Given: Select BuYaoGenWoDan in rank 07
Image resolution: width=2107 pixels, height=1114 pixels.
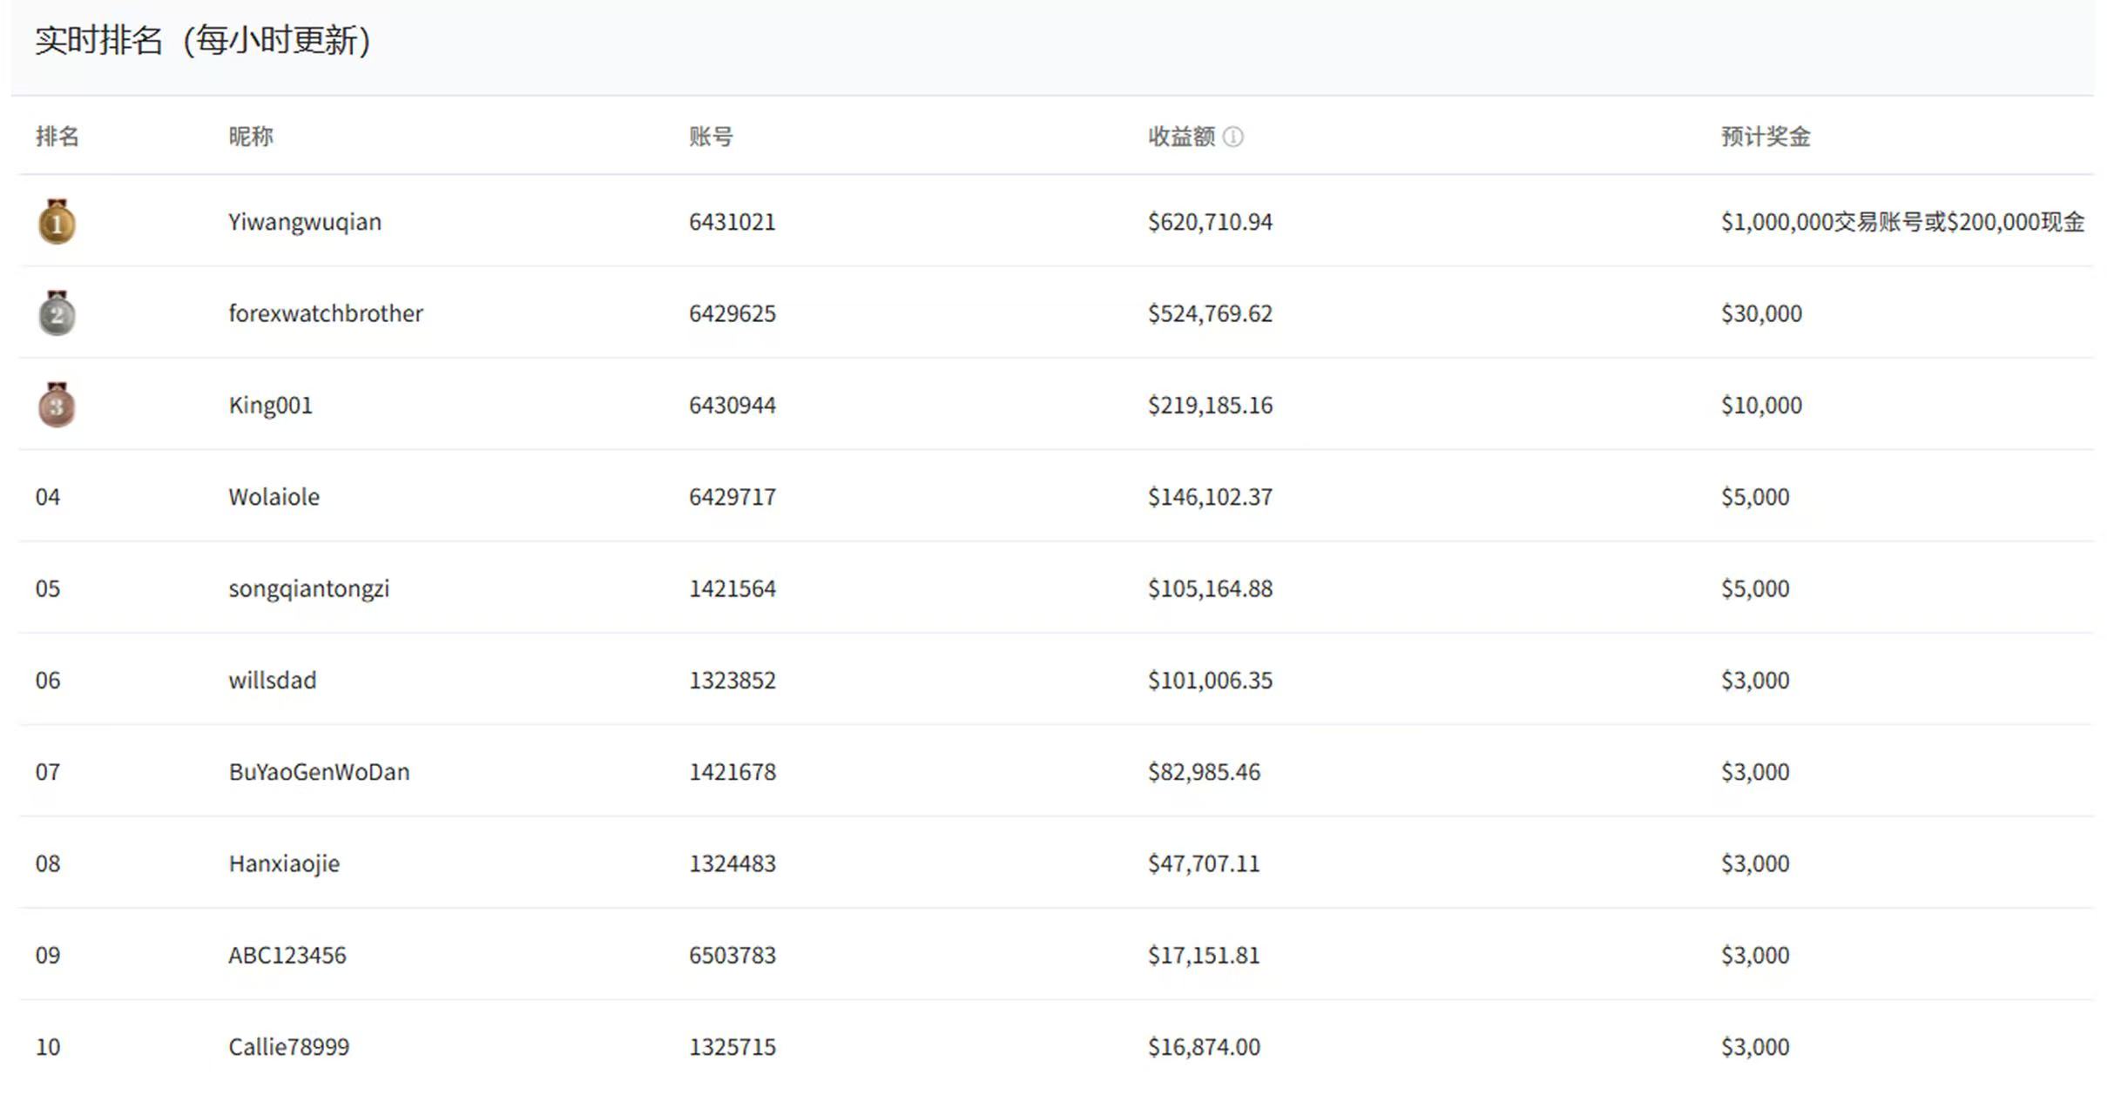Looking at the screenshot, I should [x=319, y=772].
